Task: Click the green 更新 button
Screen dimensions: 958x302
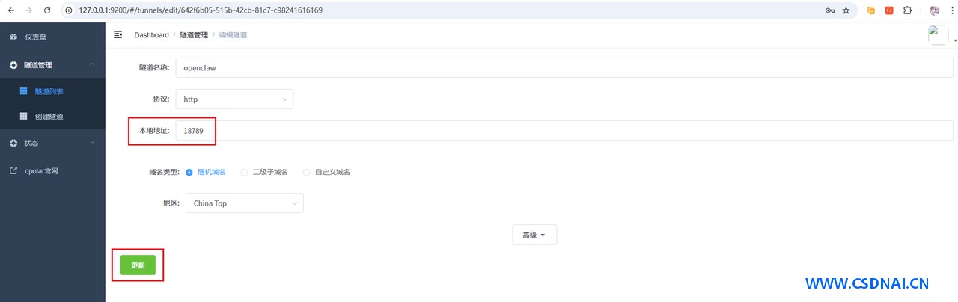Action: click(138, 265)
